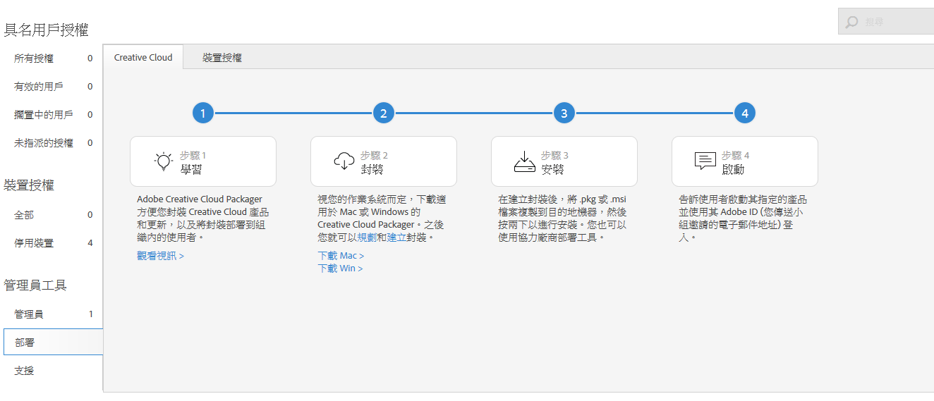The height and width of the screenshot is (401, 934).
Task: Click the 規劃 link in step 2 text
Action: [367, 237]
